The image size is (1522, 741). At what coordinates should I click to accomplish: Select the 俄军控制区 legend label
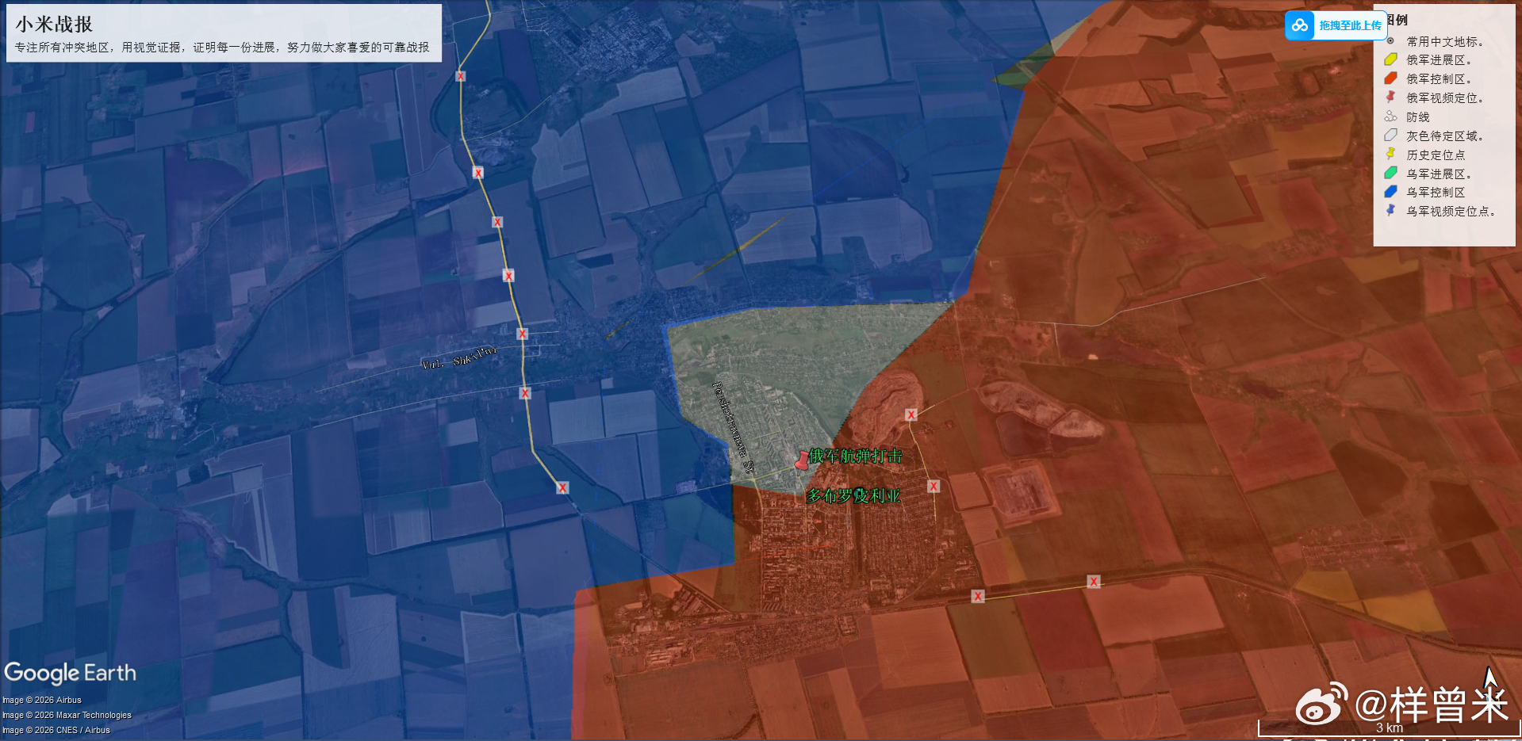[x=1439, y=79]
